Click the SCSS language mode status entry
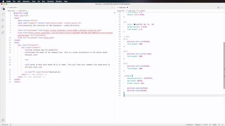 coord(214,125)
